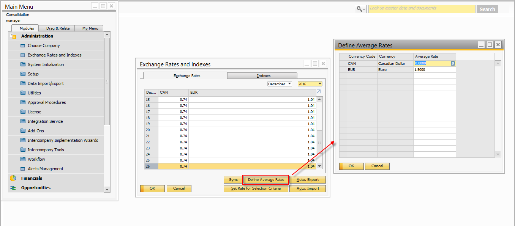Open the Opportunities module icon

pyautogui.click(x=13, y=188)
